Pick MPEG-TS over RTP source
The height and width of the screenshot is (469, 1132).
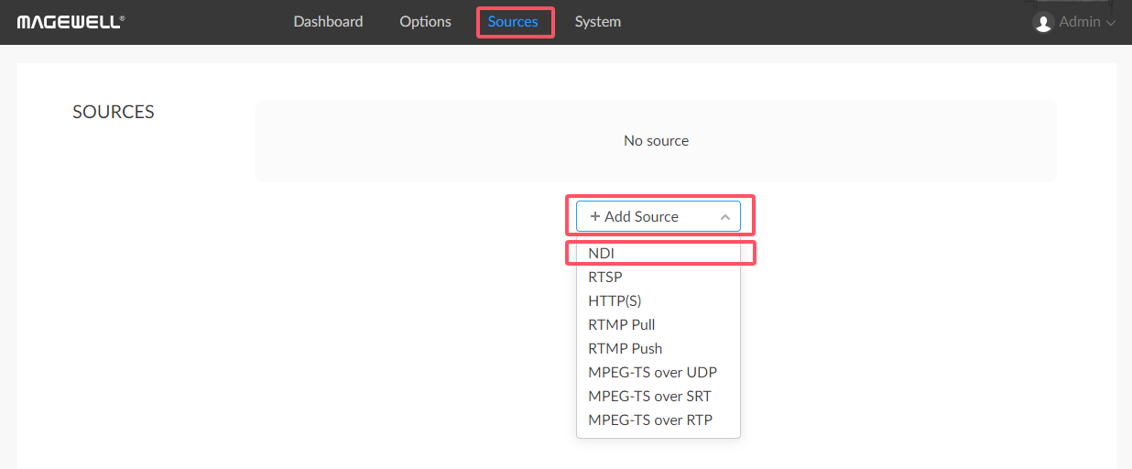(650, 420)
